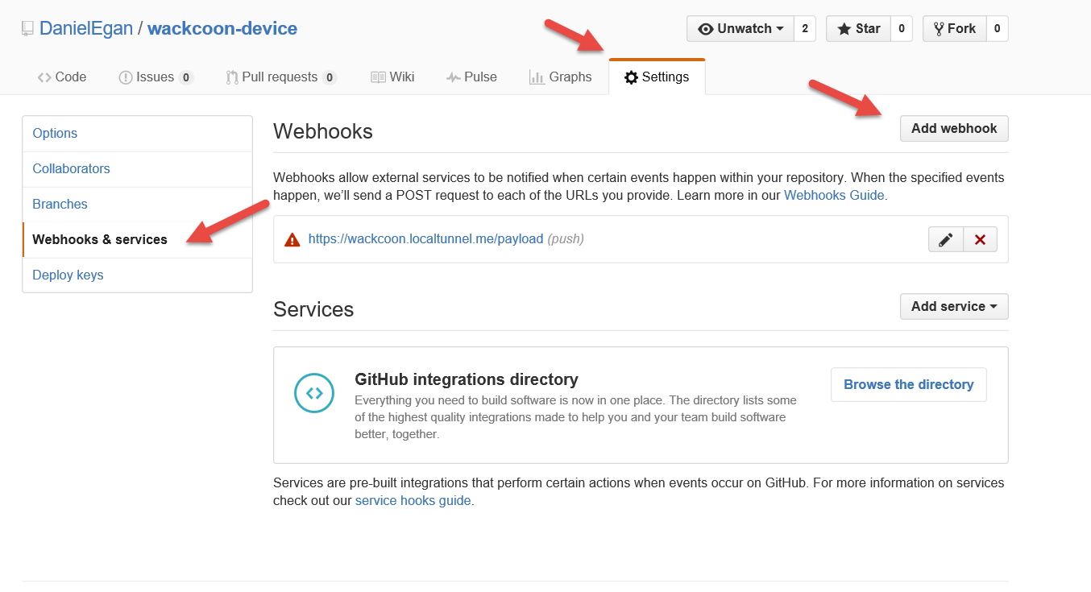Click the integrations directory code icon
The height and width of the screenshot is (592, 1091).
[314, 393]
